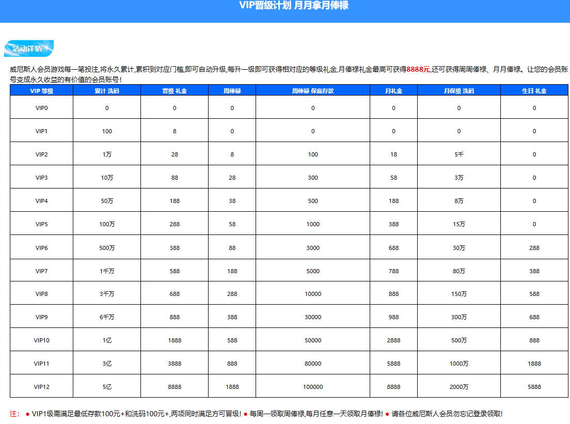
Task: Click the 晋级 礼金 column header
Action: (x=175, y=90)
